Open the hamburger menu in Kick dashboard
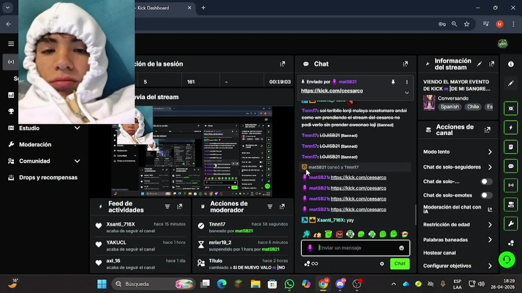Viewport: 522px width, 293px height. pyautogui.click(x=11, y=44)
